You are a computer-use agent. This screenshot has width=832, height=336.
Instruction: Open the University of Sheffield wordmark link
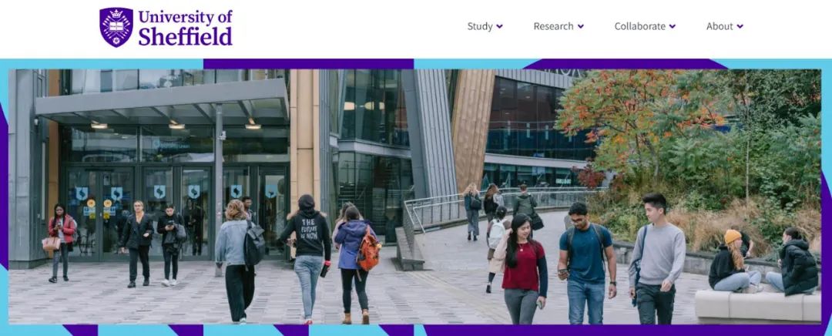(x=185, y=28)
